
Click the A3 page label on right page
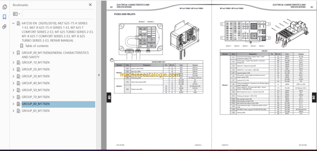tap(312, 7)
